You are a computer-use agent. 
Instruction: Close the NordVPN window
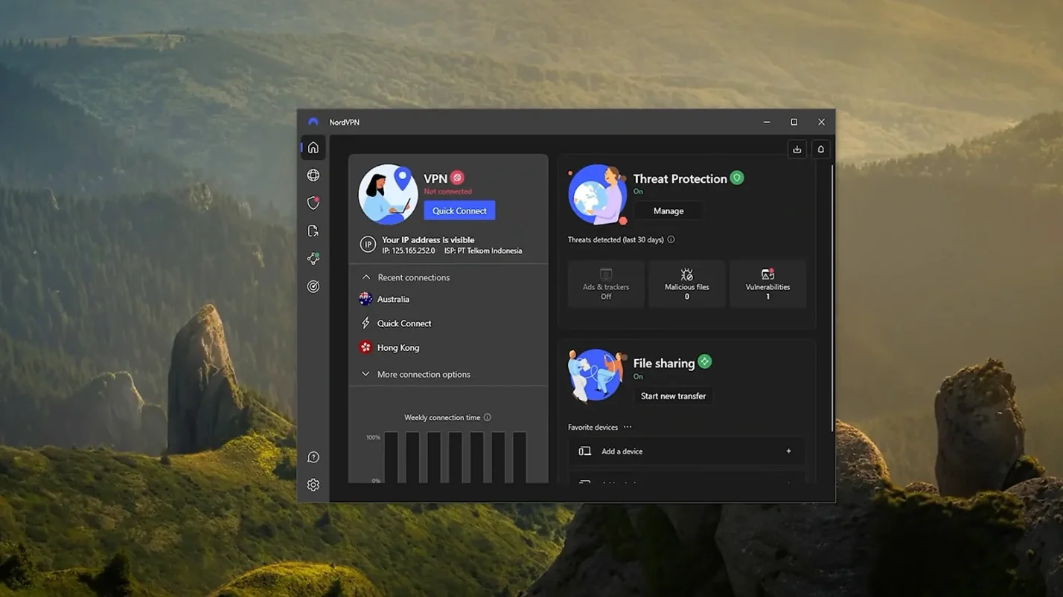tap(822, 122)
